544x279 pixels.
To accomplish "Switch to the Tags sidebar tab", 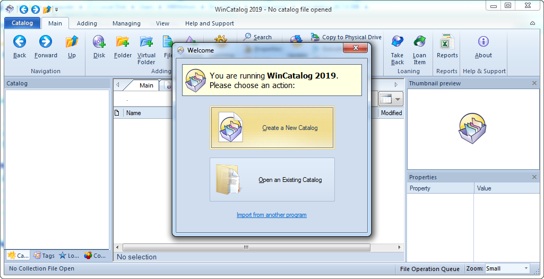I will 44,256.
